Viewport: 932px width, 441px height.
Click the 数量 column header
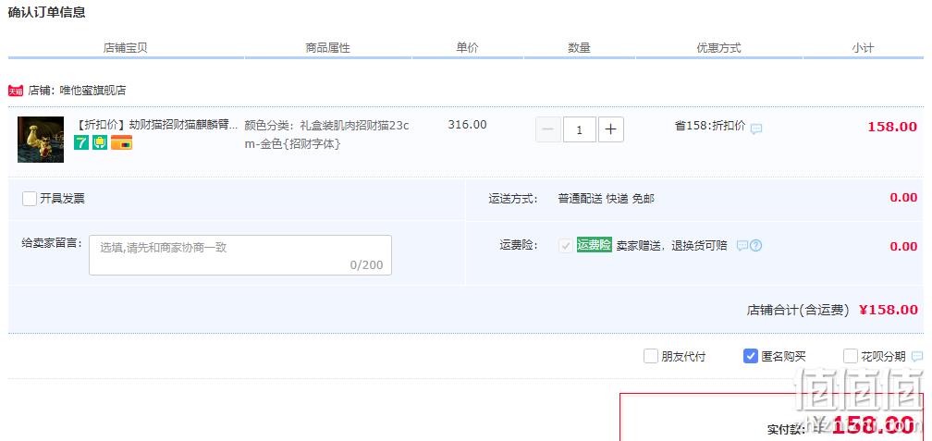click(579, 48)
